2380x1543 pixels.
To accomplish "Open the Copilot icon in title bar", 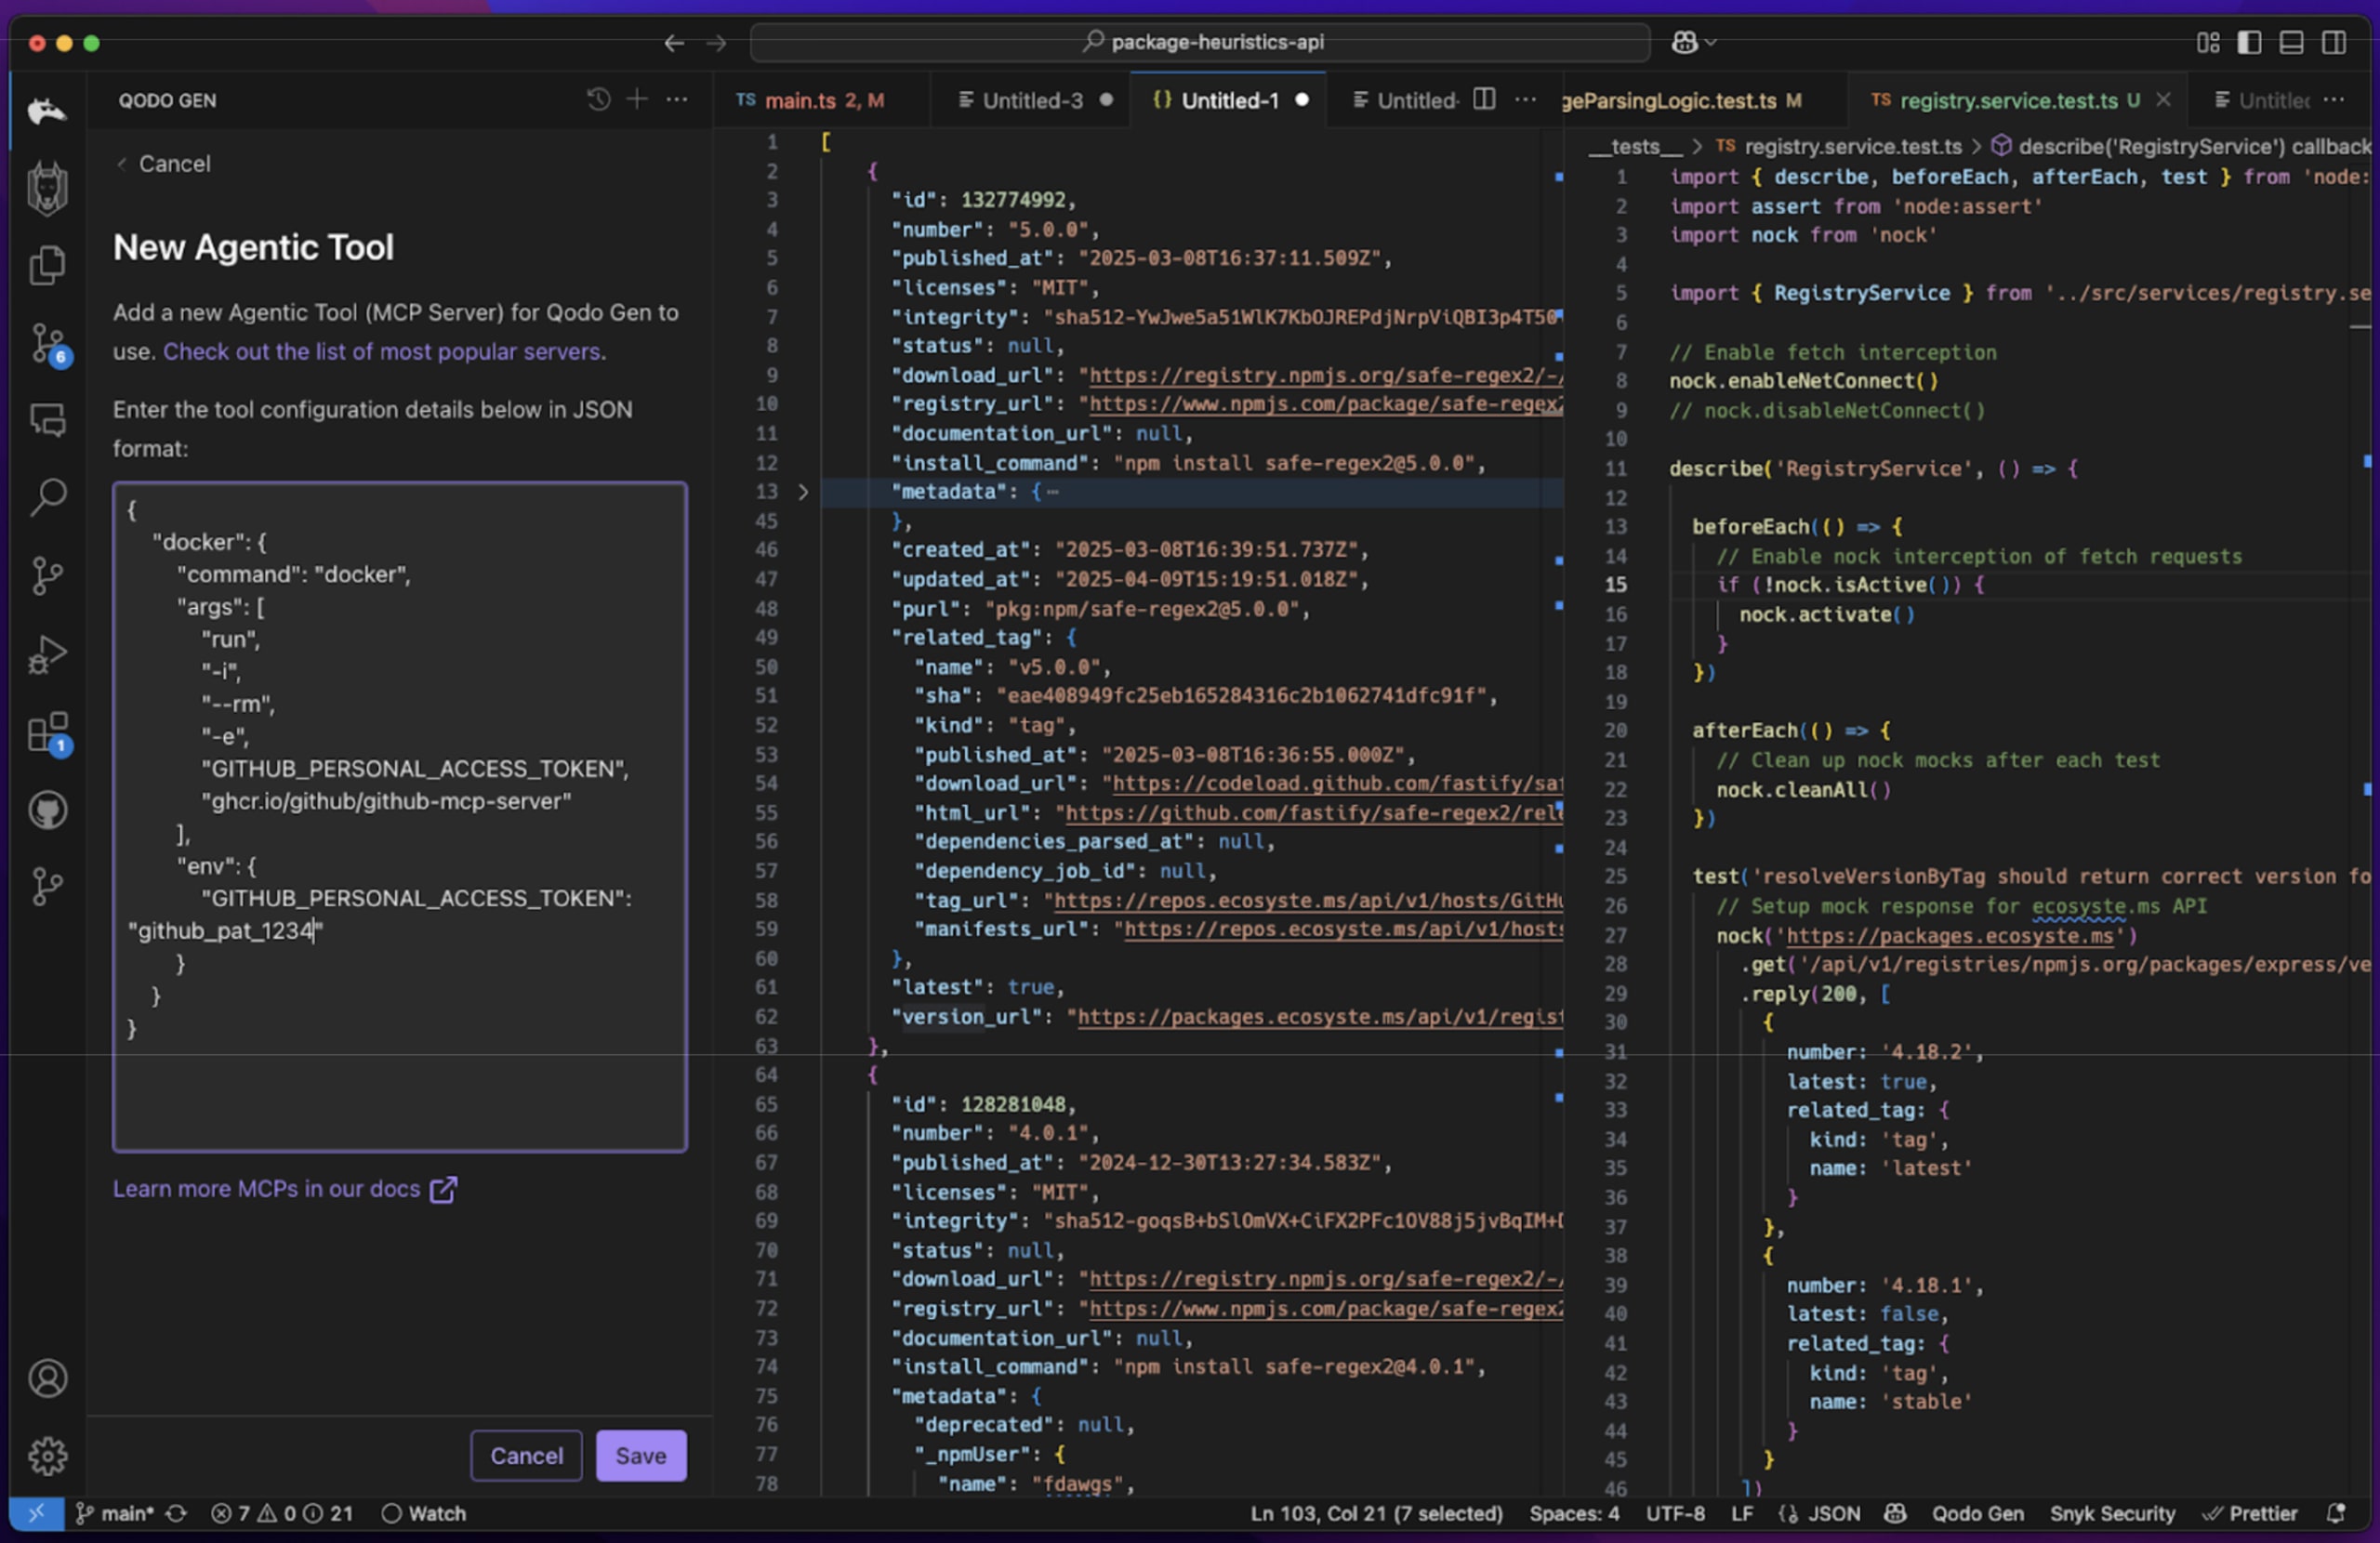I will coord(1684,42).
